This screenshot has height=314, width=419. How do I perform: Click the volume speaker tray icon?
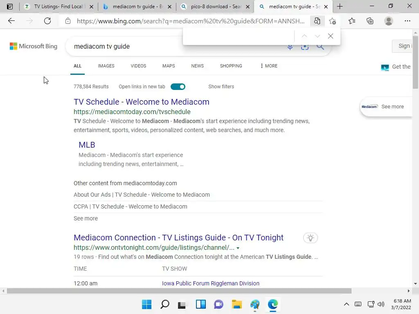point(381,304)
